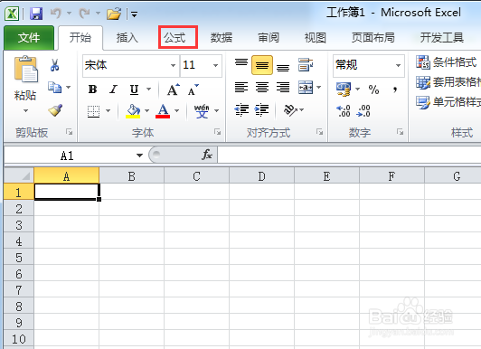The image size is (481, 349).
Task: Open 条件格式 conditional formatting
Action: [x=447, y=62]
